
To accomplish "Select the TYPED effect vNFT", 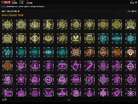I will (35, 52).
